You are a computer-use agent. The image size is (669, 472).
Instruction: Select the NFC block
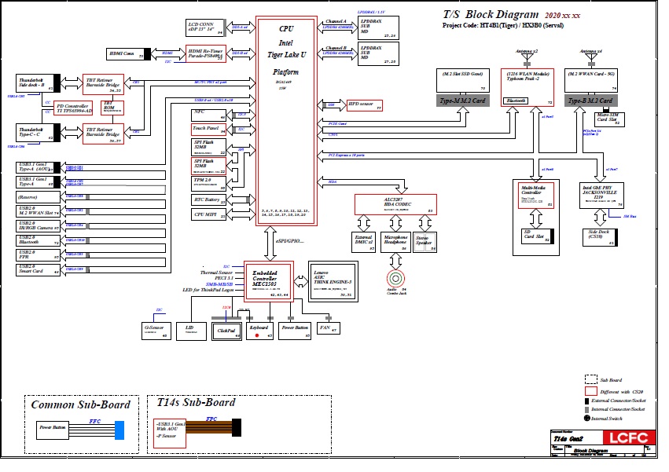tap(208, 115)
